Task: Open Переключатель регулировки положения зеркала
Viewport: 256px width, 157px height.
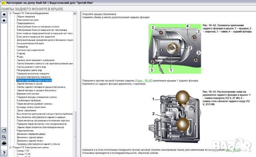Action: [43, 121]
